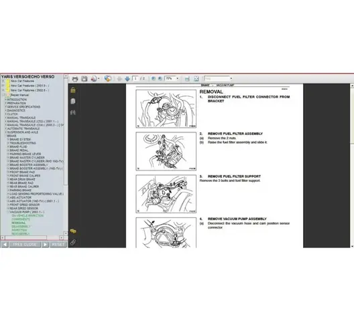Open the zoom percentage dropdown

pos(177,78)
